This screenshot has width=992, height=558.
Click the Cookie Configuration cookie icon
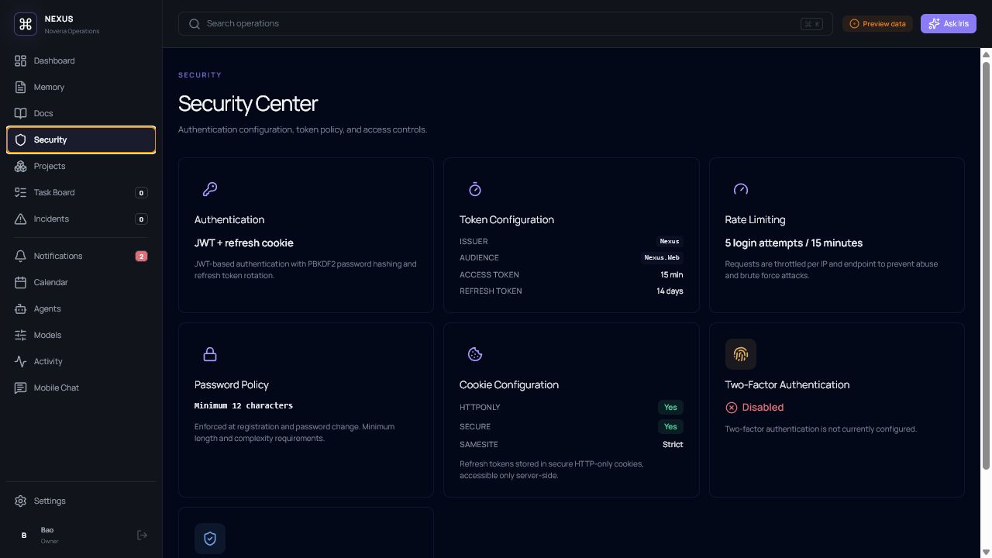click(475, 354)
